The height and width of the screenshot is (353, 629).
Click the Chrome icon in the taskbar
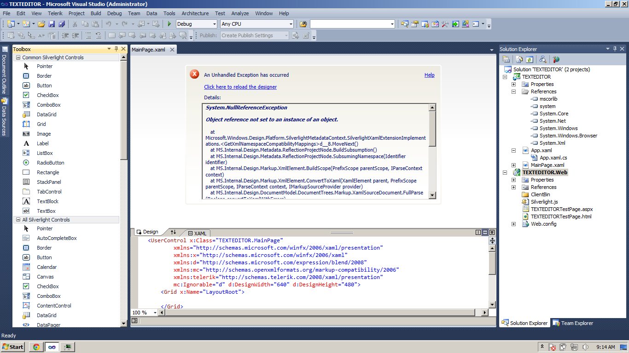(x=36, y=347)
